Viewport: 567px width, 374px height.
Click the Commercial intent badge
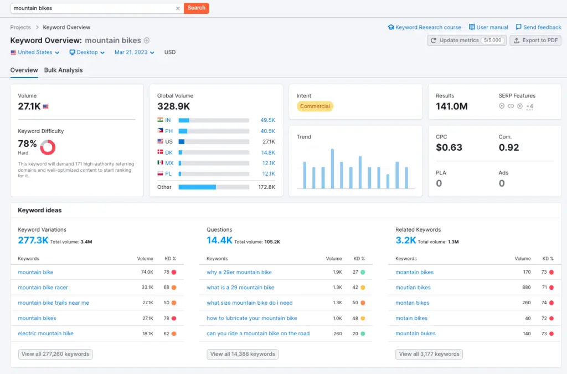click(x=315, y=106)
